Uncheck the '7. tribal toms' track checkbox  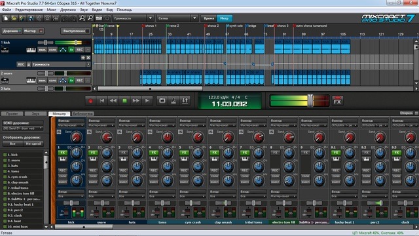pyautogui.click(x=5, y=188)
